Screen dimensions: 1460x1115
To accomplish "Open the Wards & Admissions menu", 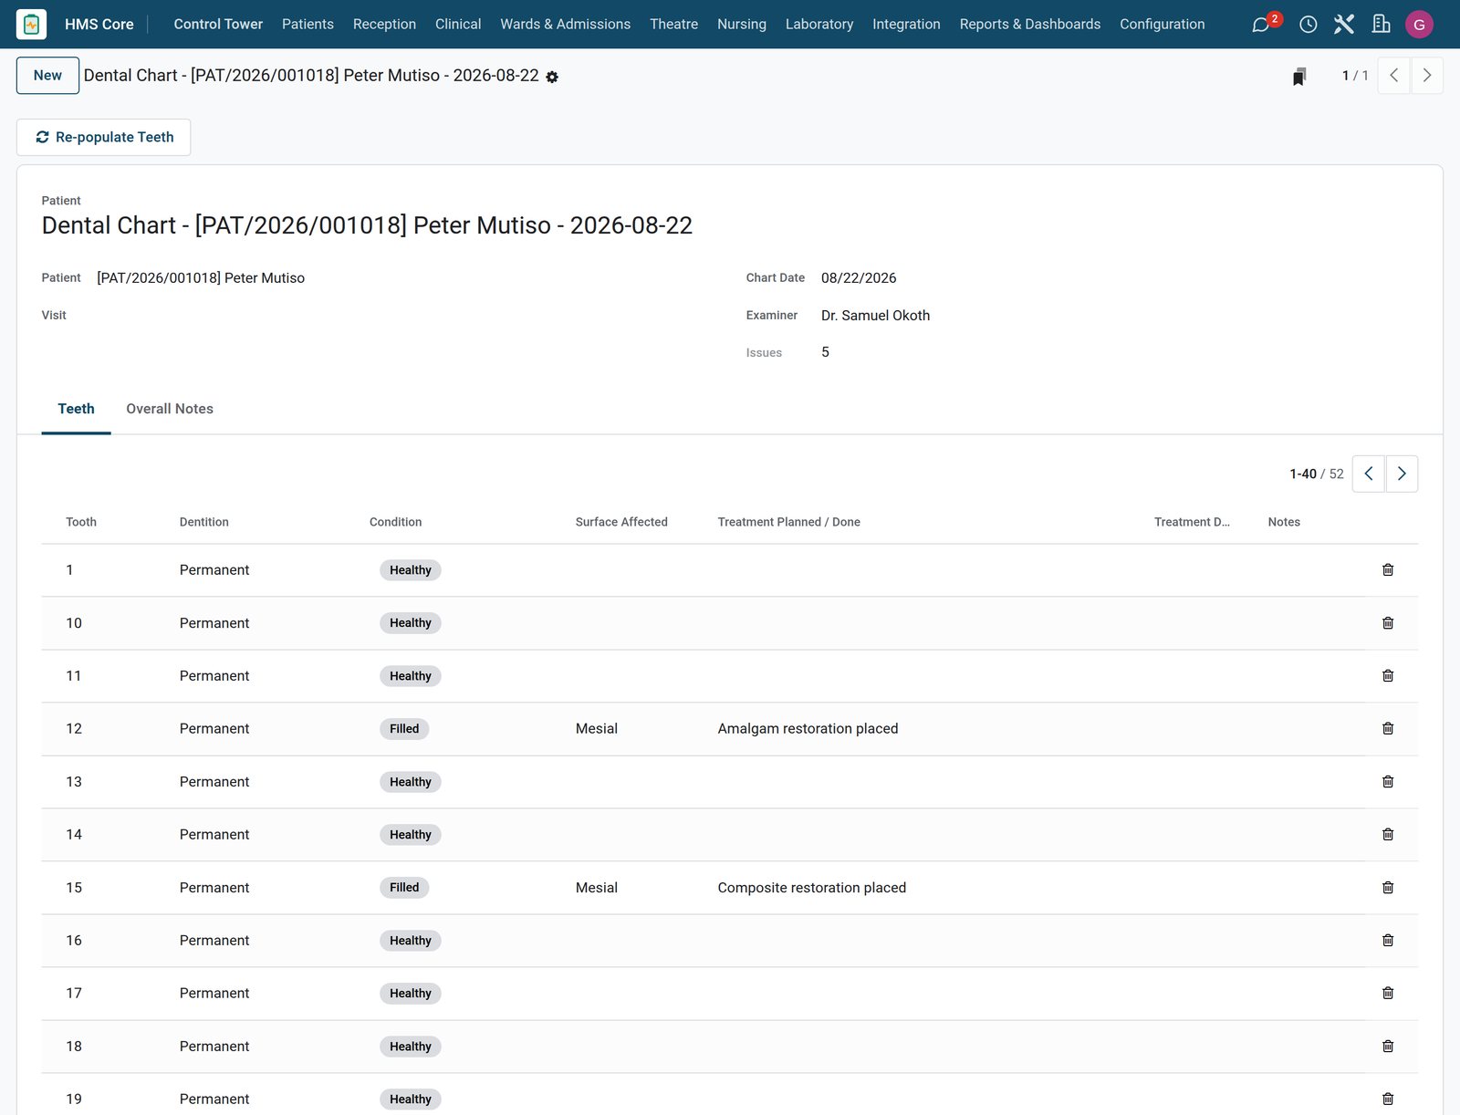I will [x=565, y=25].
